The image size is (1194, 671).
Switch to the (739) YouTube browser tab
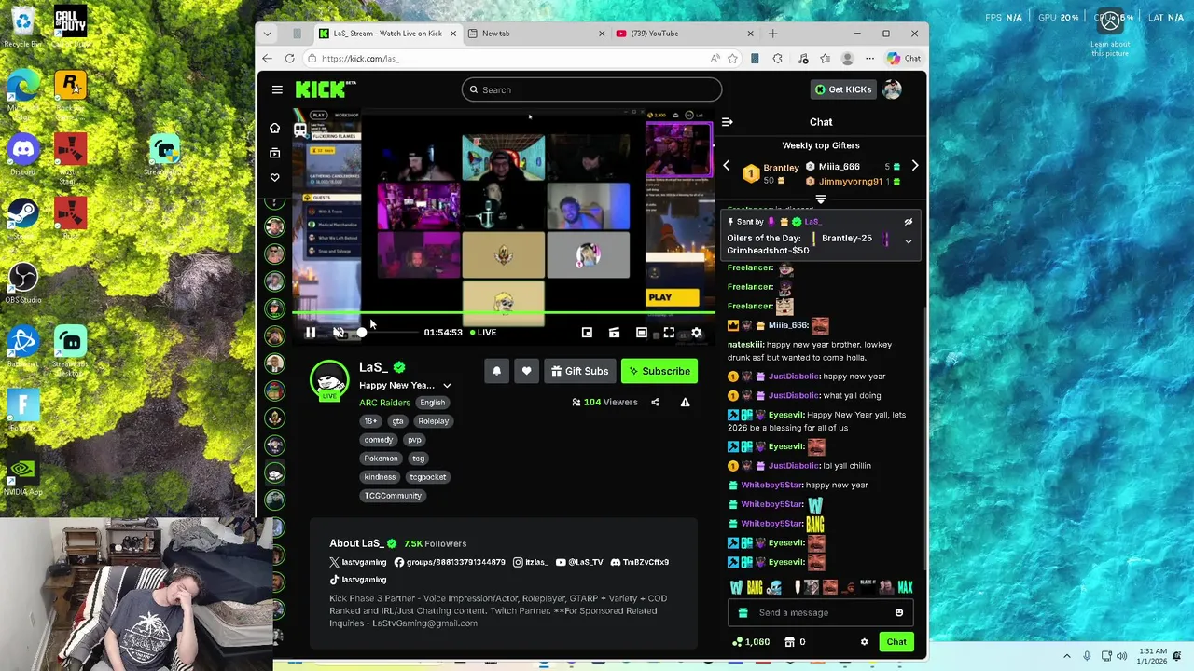(x=686, y=34)
